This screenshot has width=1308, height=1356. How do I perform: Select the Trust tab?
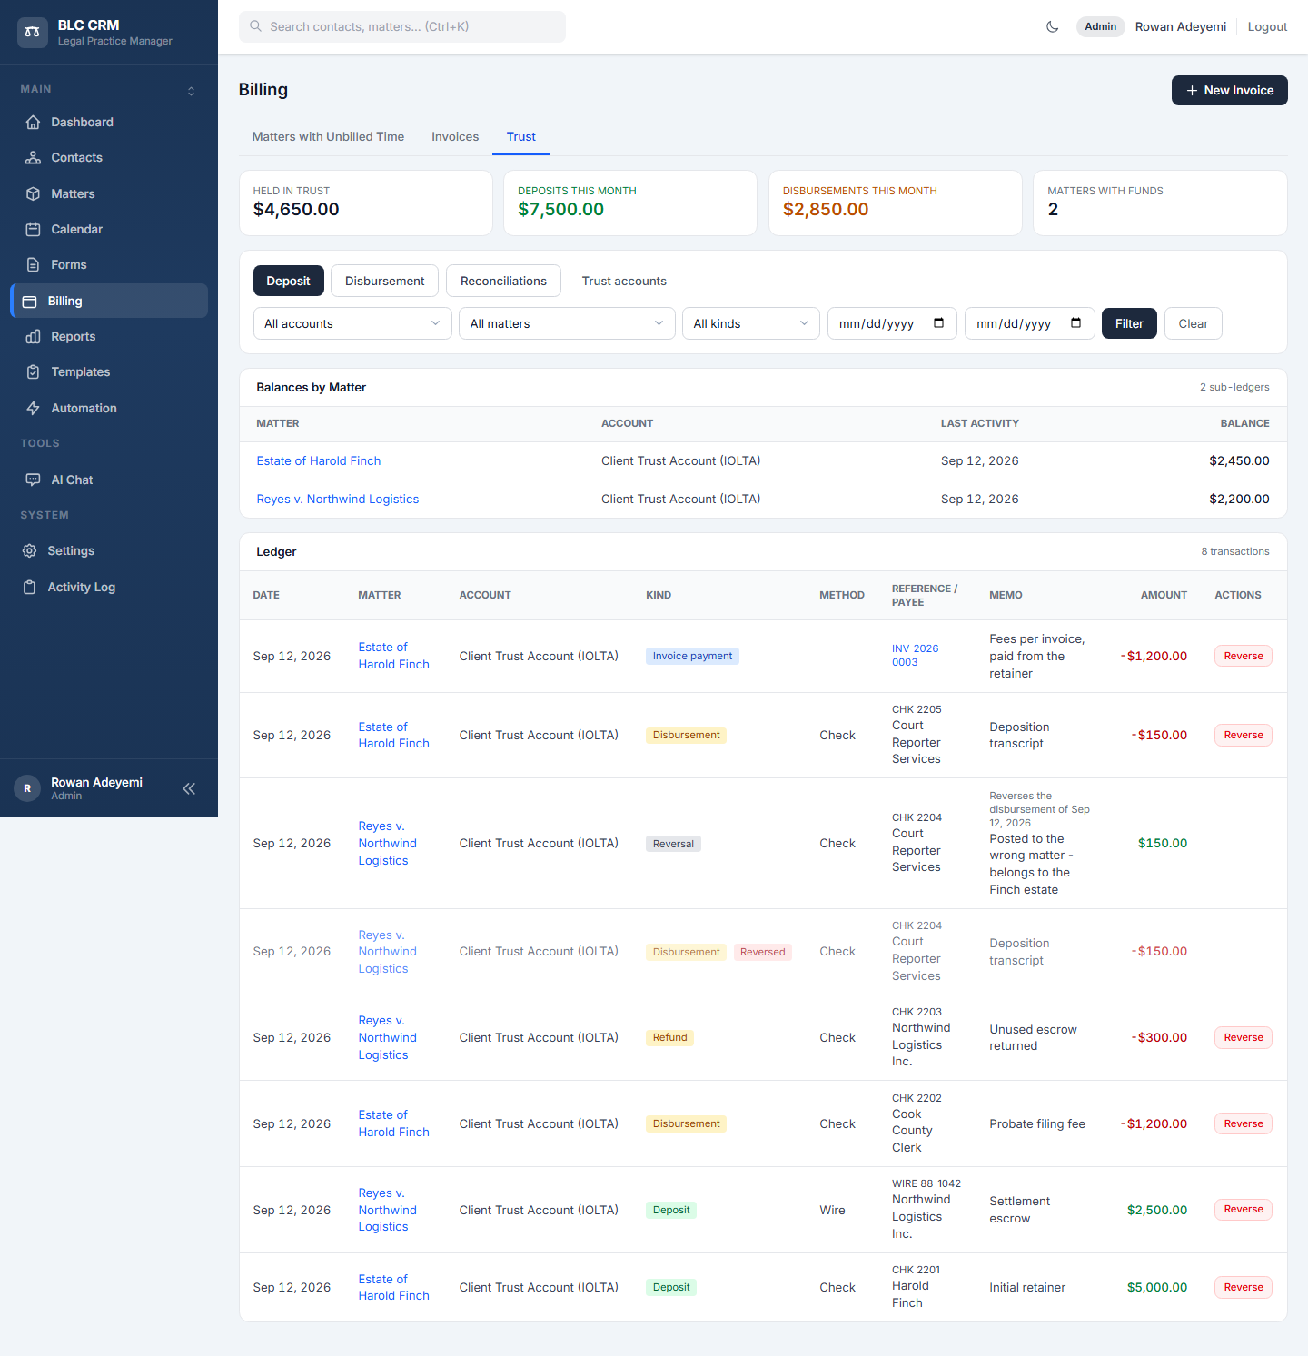pos(521,137)
